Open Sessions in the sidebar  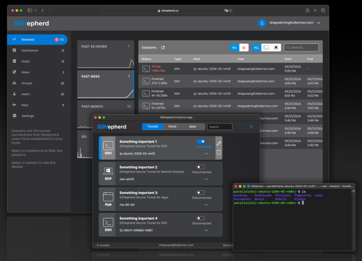[37, 40]
